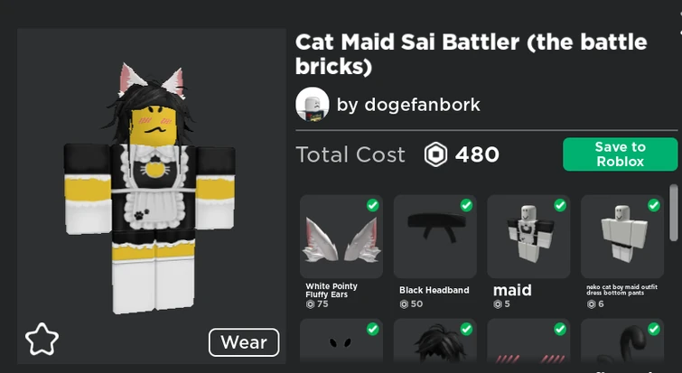Open dogefanbork's avatar profile picture
The width and height of the screenshot is (682, 373).
(313, 104)
